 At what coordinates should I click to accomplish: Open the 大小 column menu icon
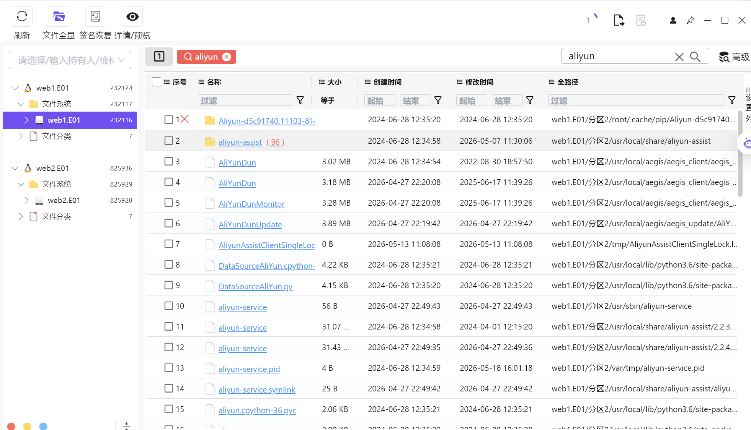point(322,82)
